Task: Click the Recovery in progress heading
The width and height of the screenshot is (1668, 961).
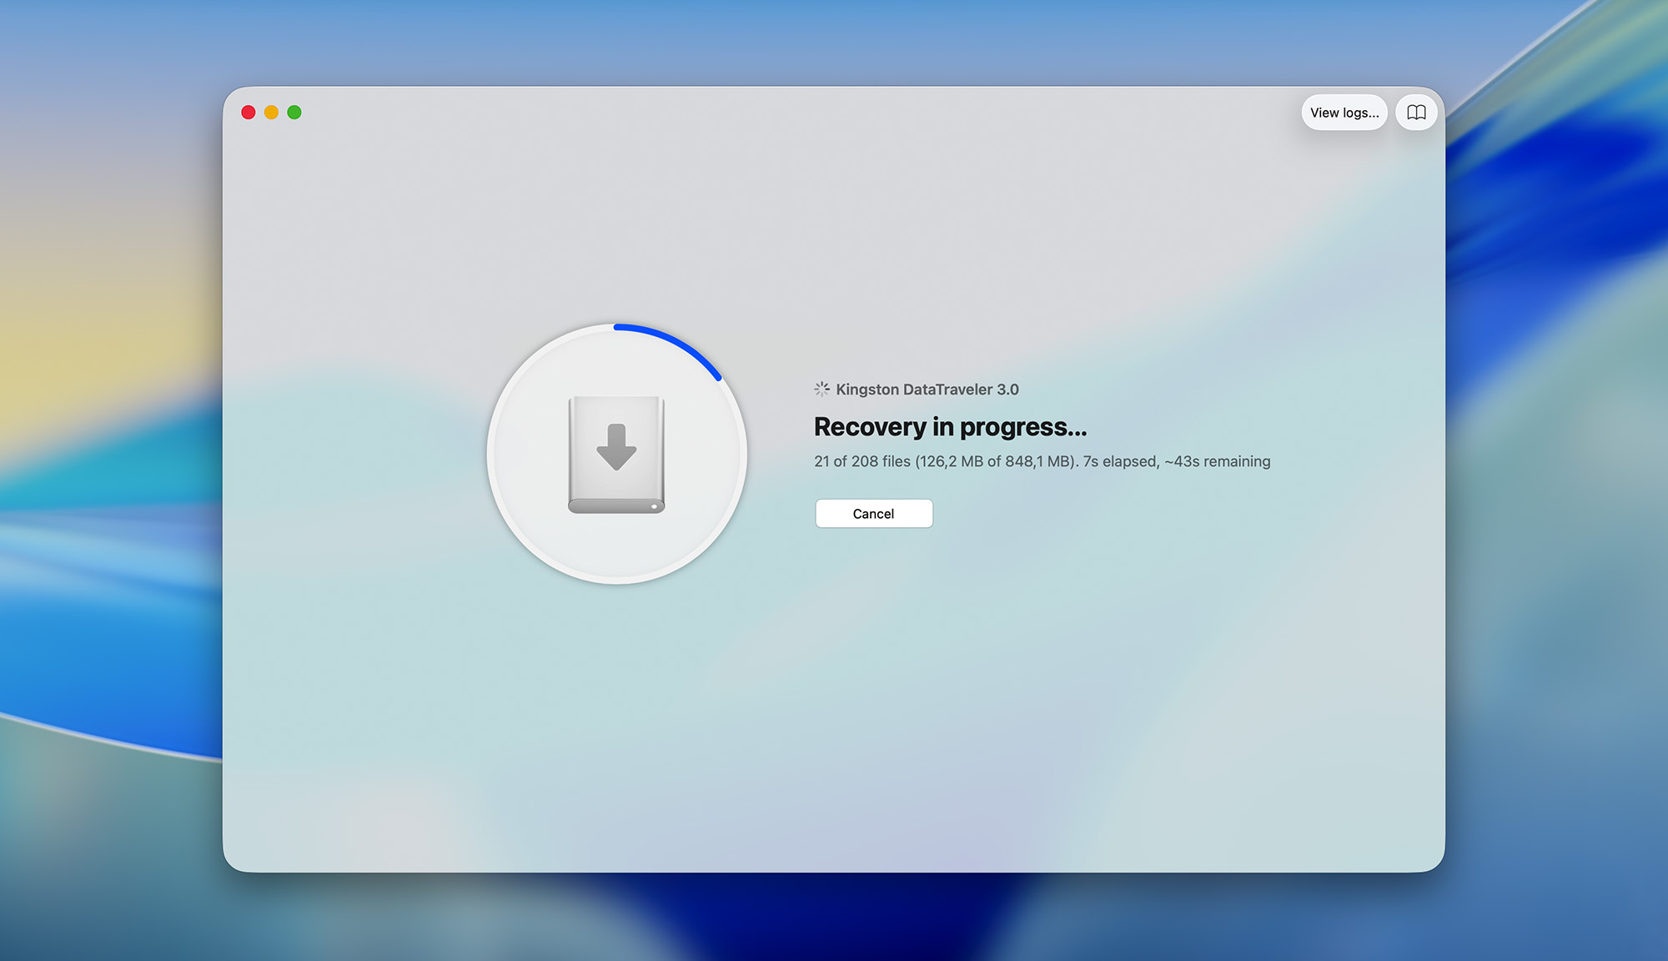Action: tap(950, 426)
